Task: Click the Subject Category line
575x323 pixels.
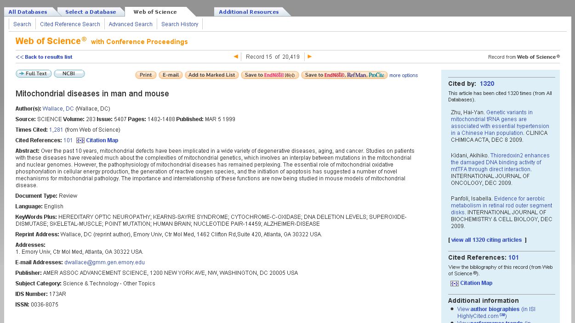Action: (85, 284)
